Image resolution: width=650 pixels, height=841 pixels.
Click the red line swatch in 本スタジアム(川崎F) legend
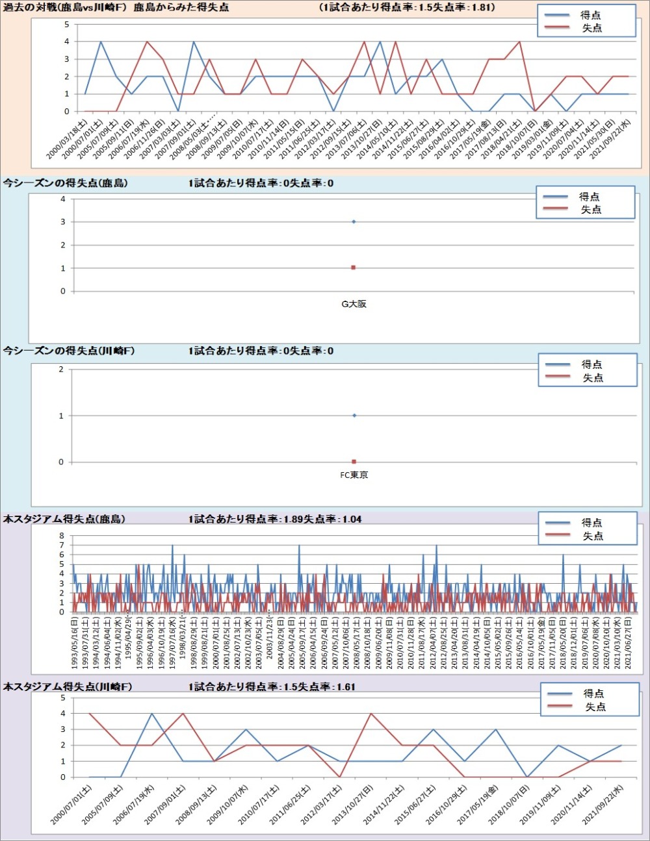(x=560, y=707)
